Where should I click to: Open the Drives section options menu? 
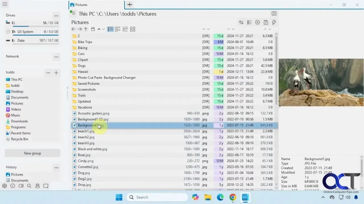(x=56, y=15)
